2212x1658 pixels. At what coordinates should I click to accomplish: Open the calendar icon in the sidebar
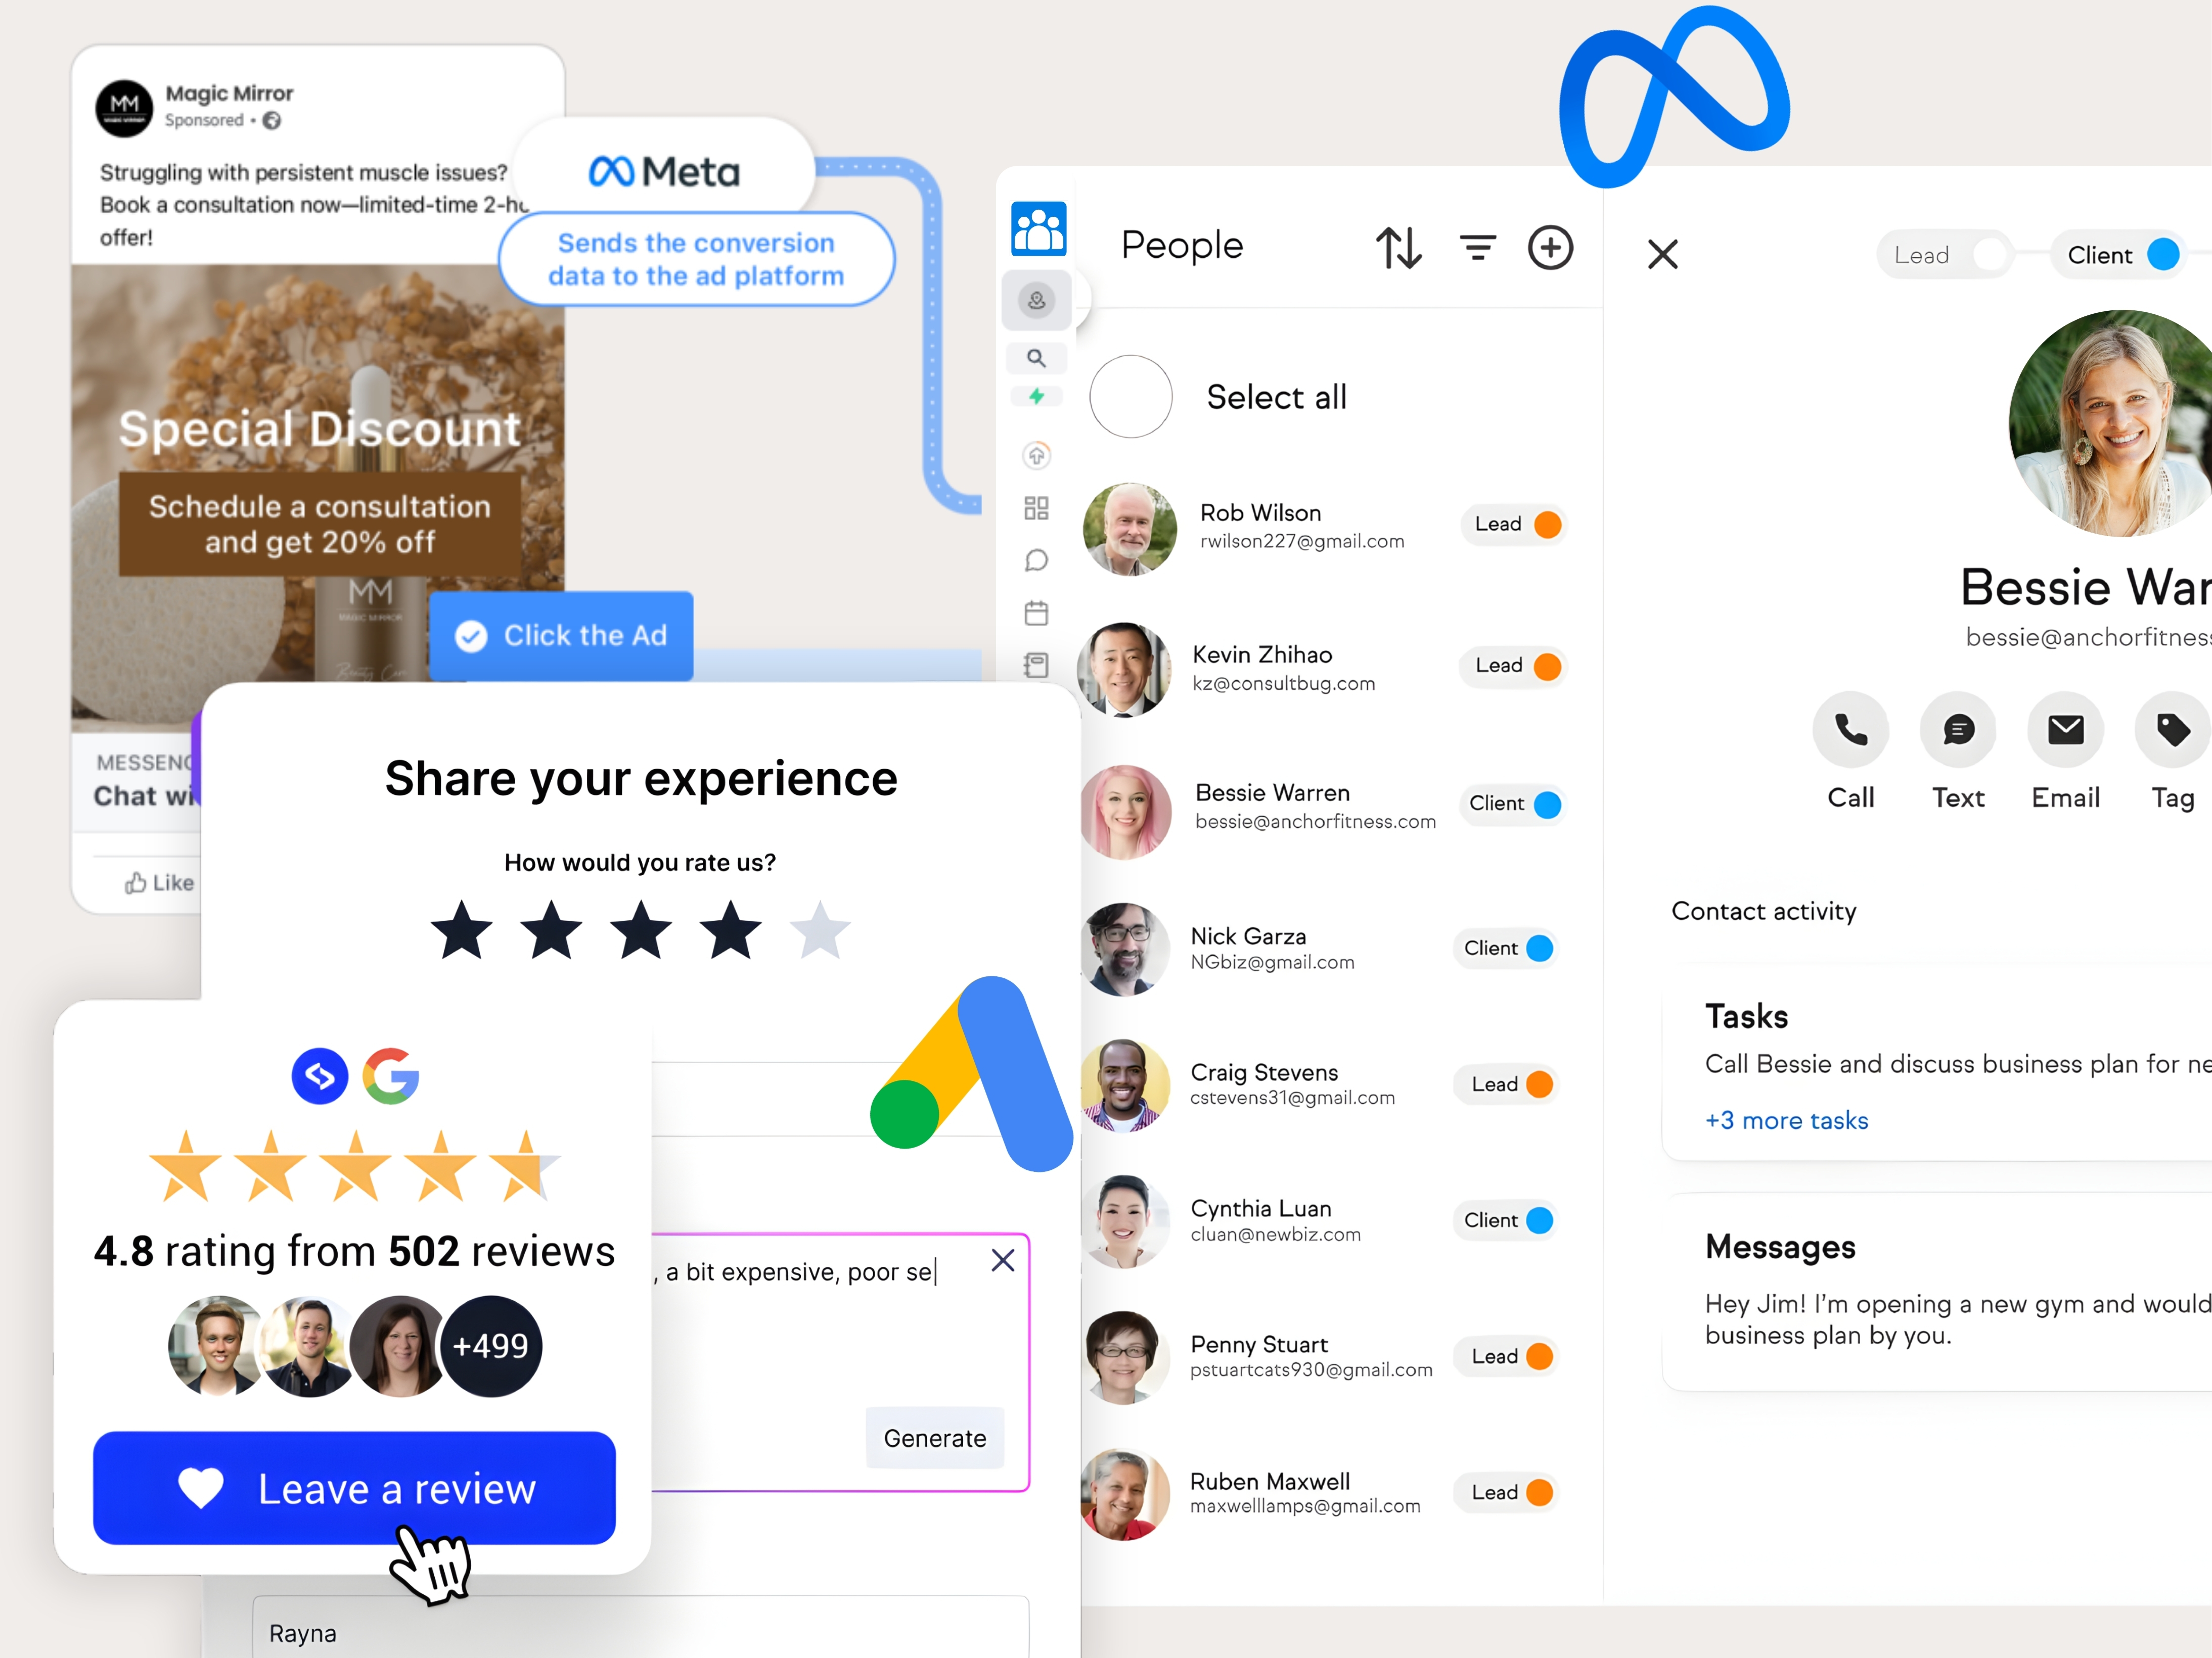[1036, 612]
